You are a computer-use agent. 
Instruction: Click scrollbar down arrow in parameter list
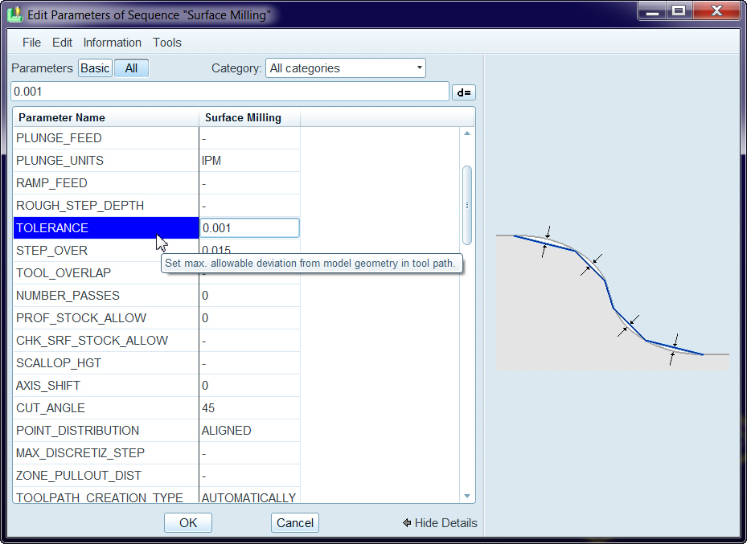tap(467, 497)
